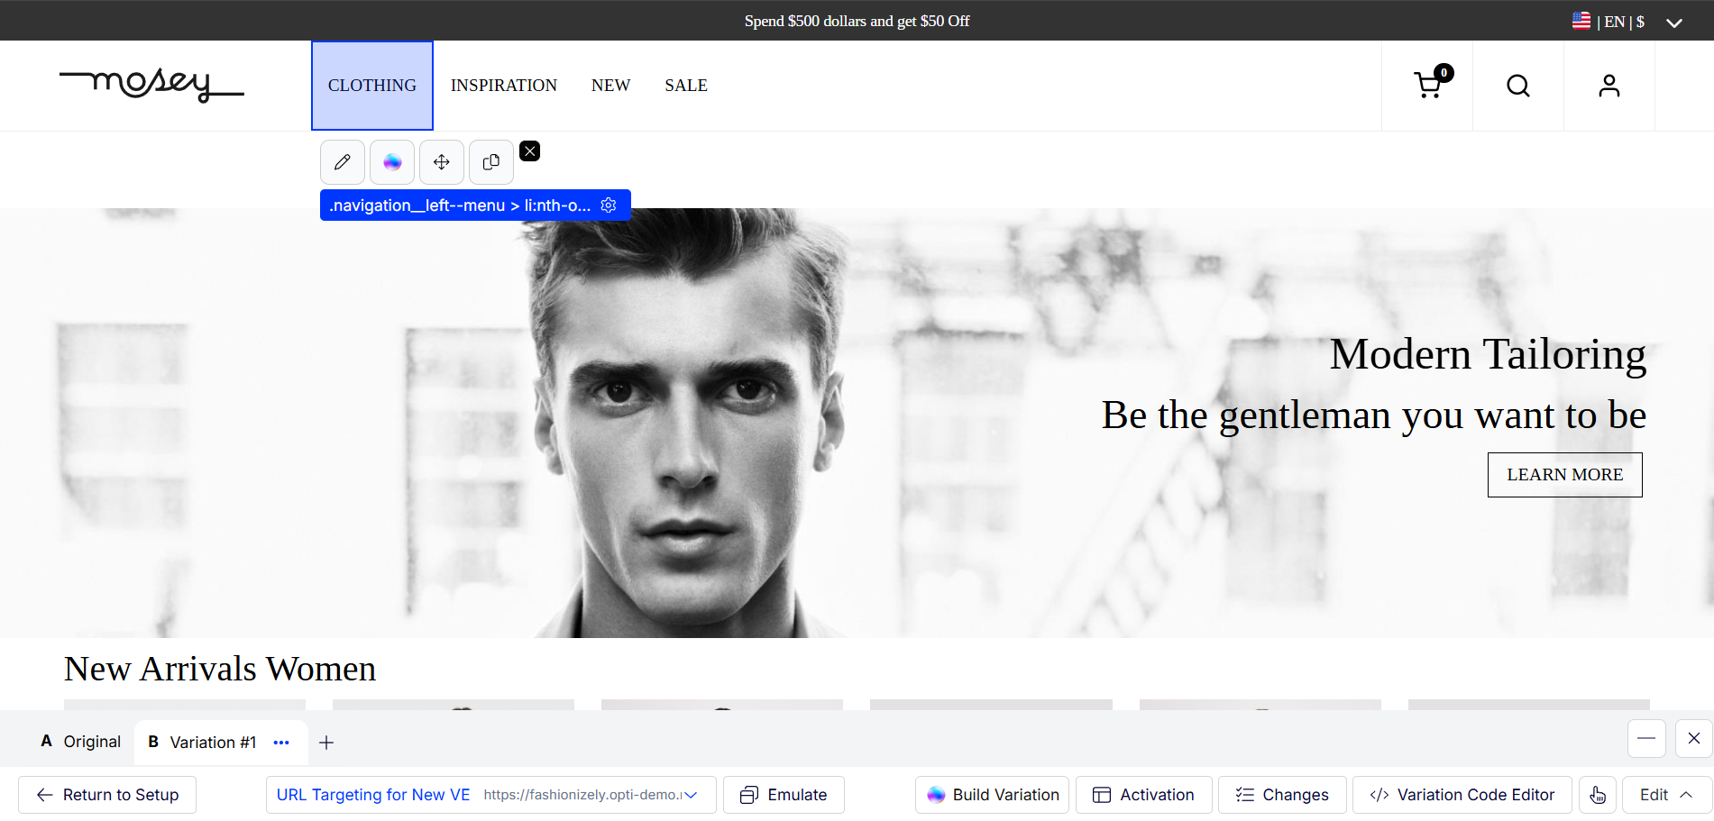Toggle the interactive mode hand icon
This screenshot has width=1714, height=821.
point(1598,795)
